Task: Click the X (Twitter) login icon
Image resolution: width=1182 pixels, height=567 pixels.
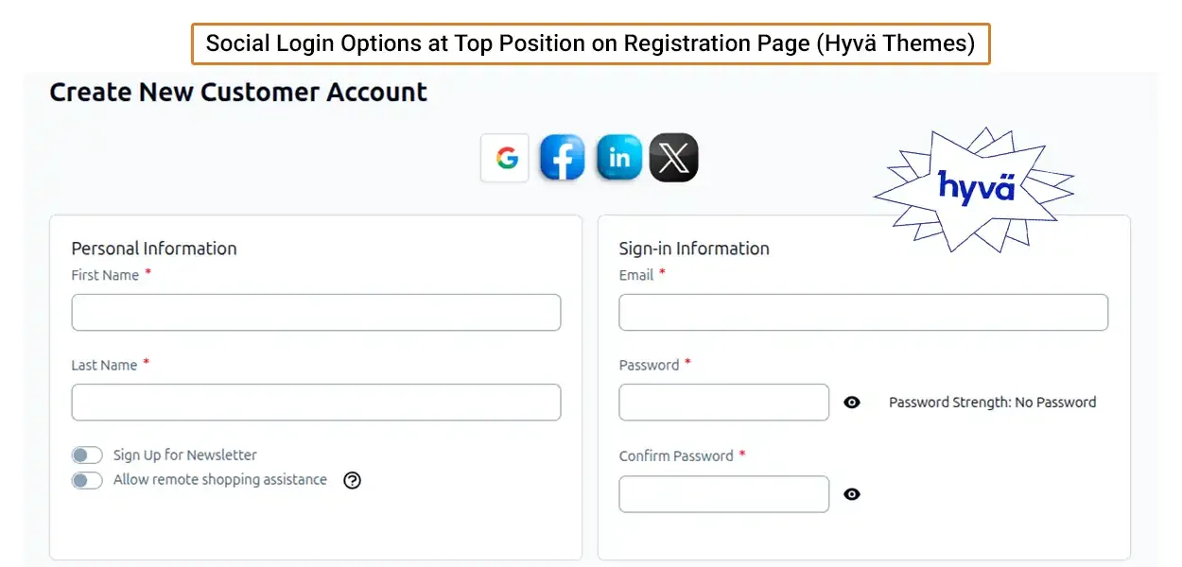Action: (673, 158)
